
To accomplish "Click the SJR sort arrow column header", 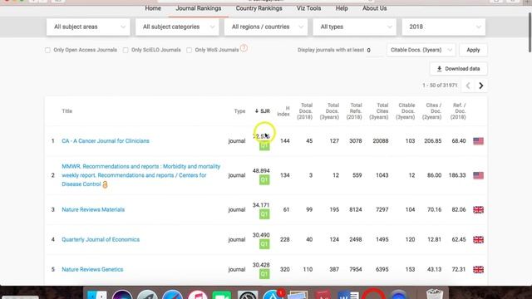I will pos(263,110).
